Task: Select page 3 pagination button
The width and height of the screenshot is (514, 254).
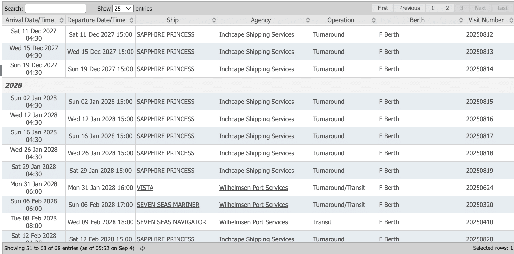Action: (x=461, y=8)
